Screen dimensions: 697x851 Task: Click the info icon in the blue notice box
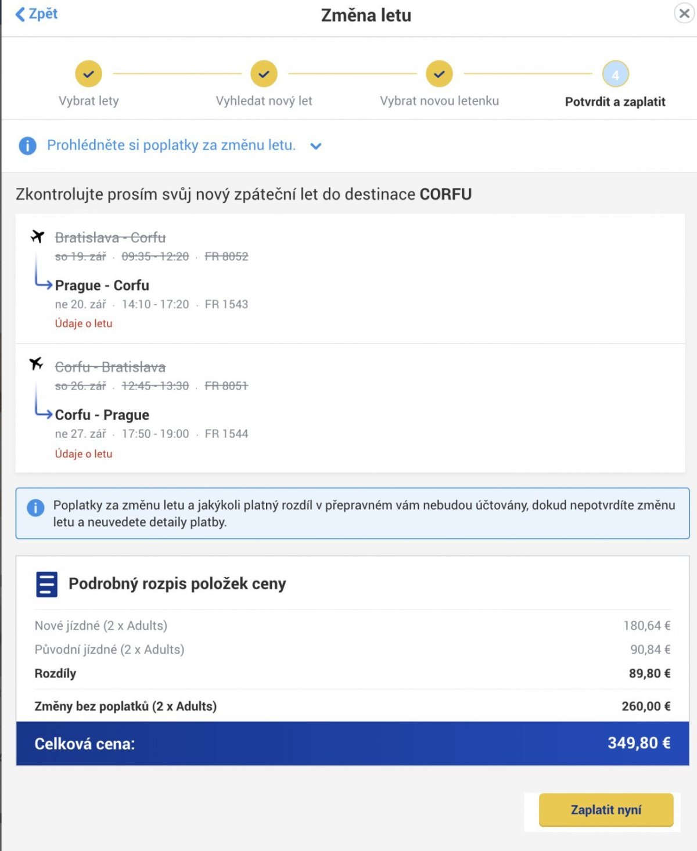35,508
